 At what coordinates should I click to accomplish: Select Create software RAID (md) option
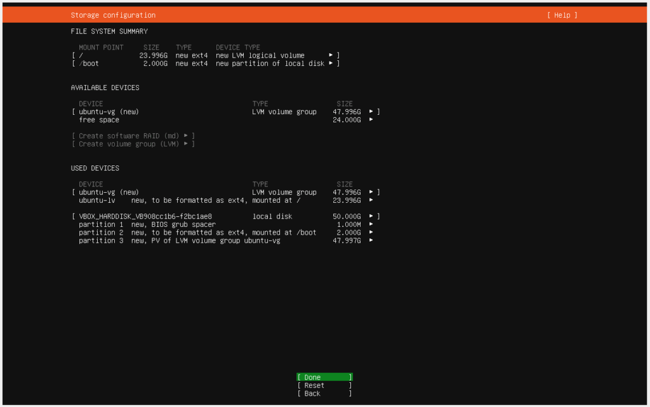click(133, 136)
